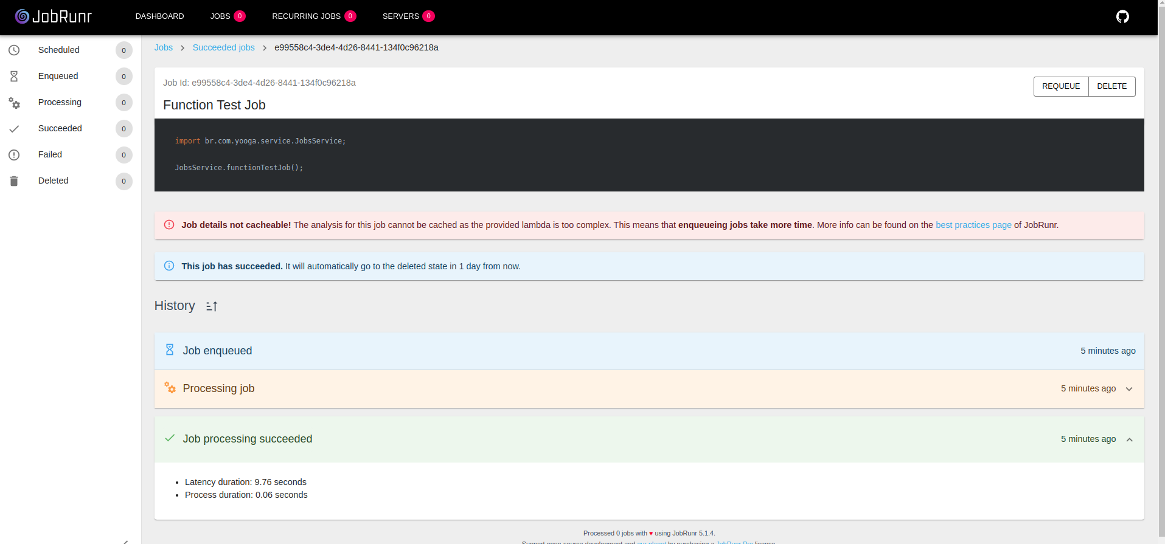Click the Recurring Jobs count badge

[x=350, y=16]
